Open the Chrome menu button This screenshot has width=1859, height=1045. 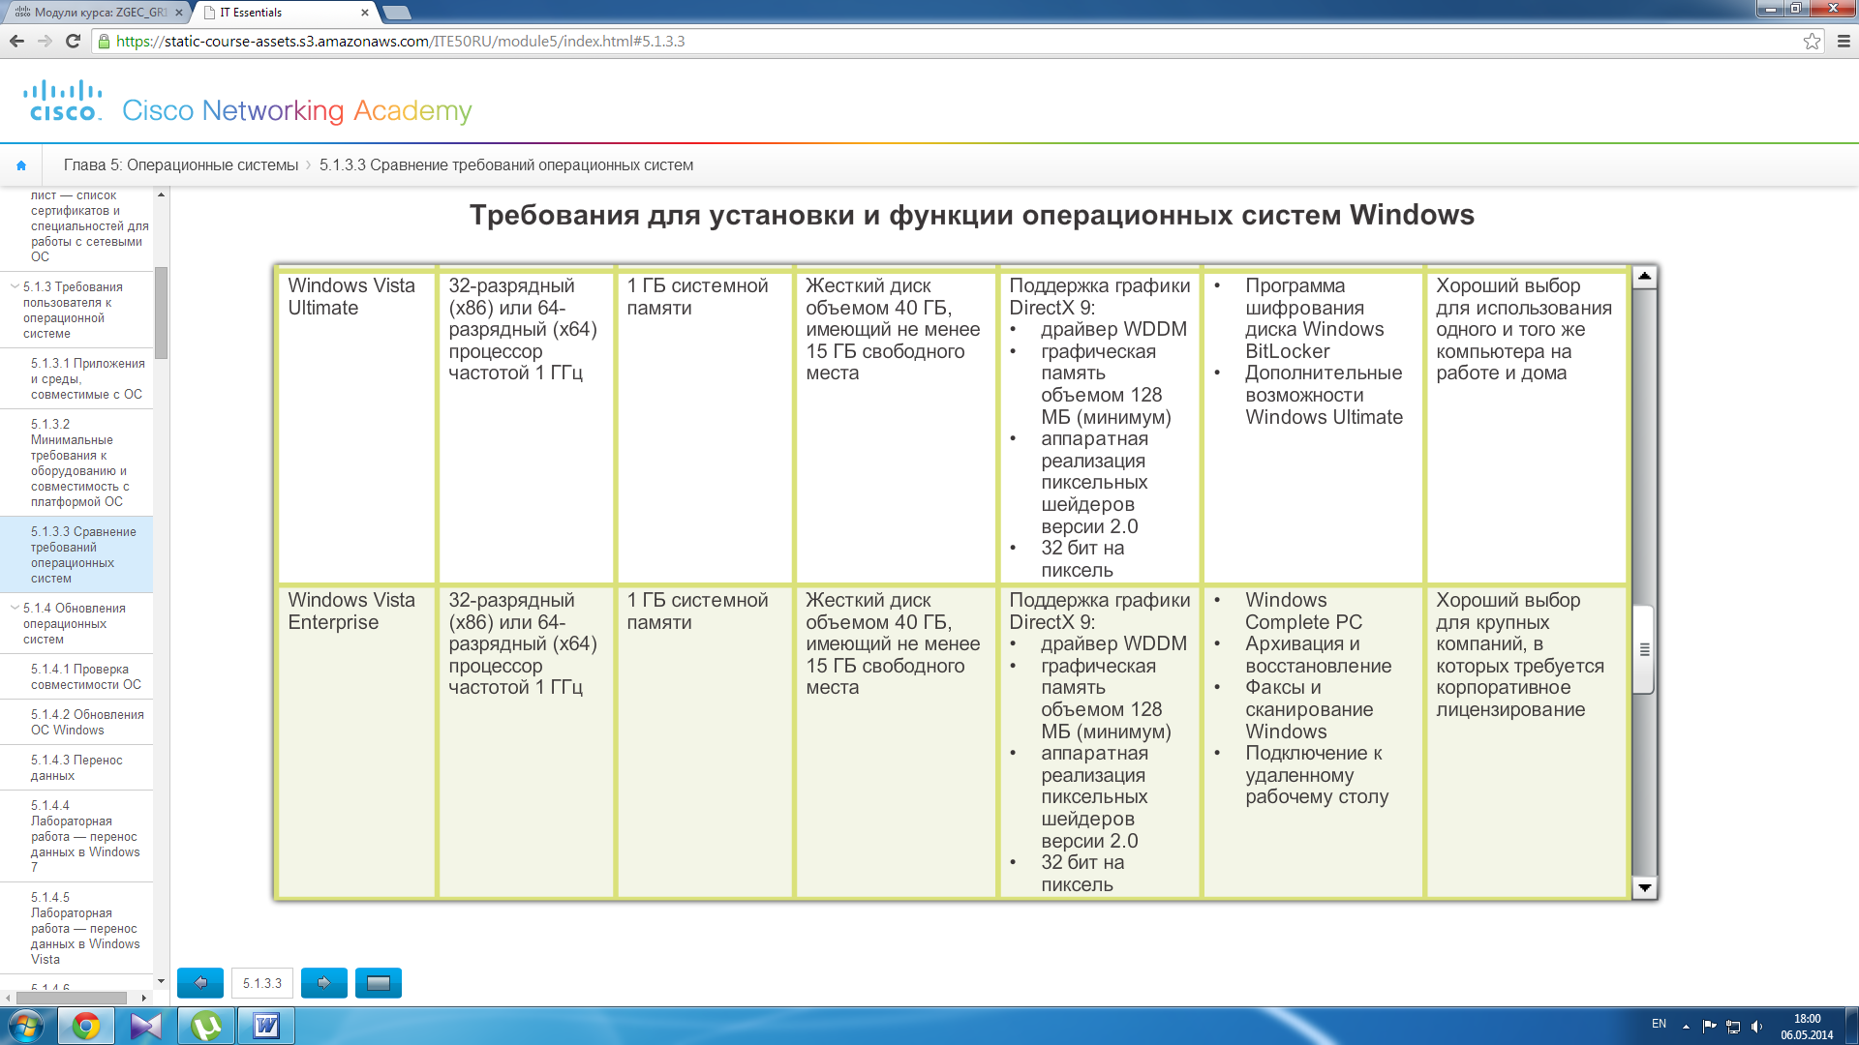(1844, 41)
